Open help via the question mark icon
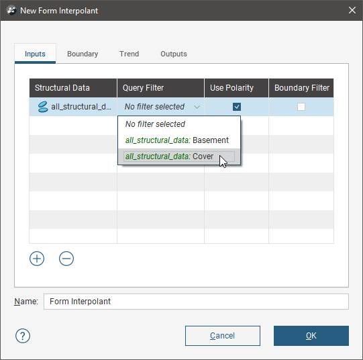 (23, 336)
